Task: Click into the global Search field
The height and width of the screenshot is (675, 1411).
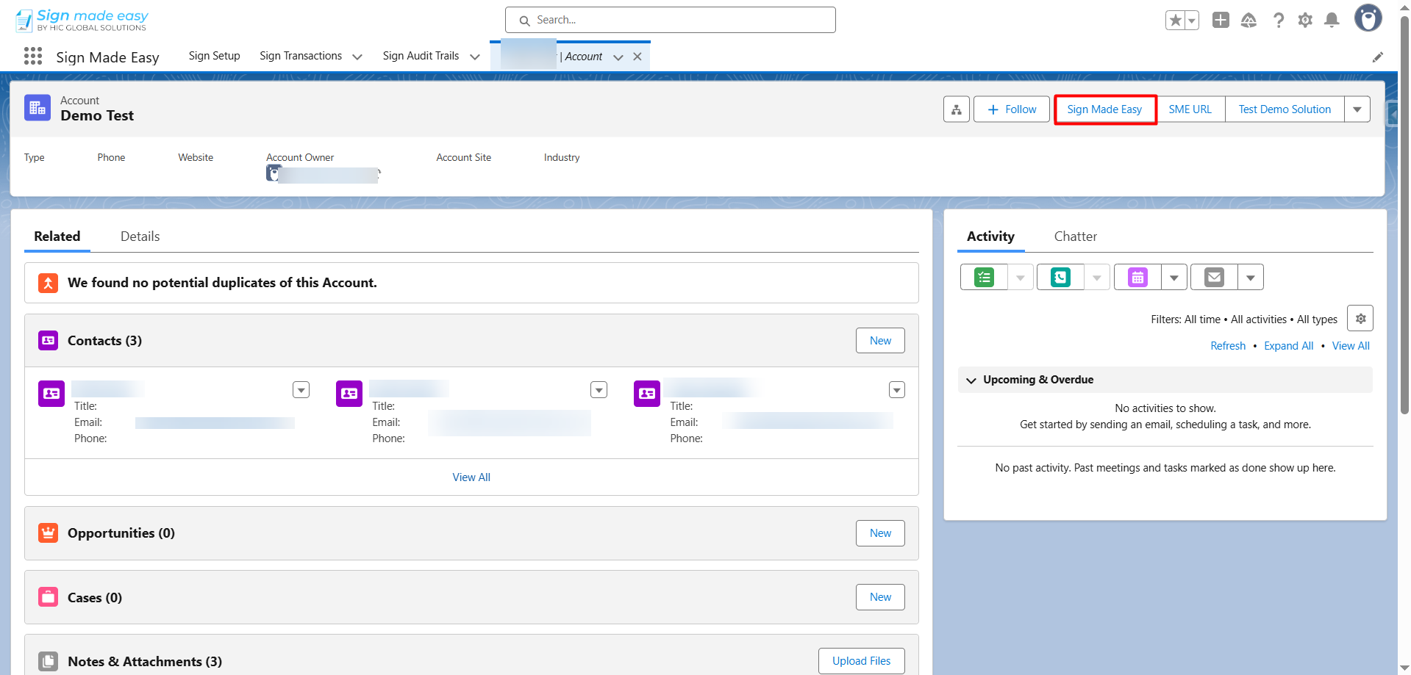Action: [670, 20]
